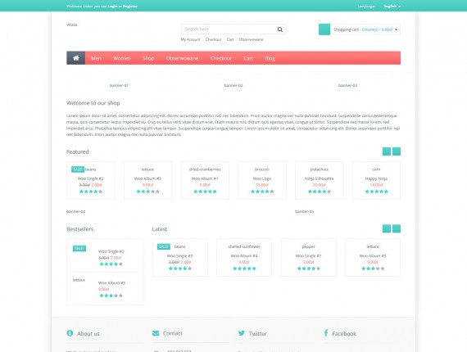
Task: Open the Happy Ninja corn product
Action: coord(376,178)
